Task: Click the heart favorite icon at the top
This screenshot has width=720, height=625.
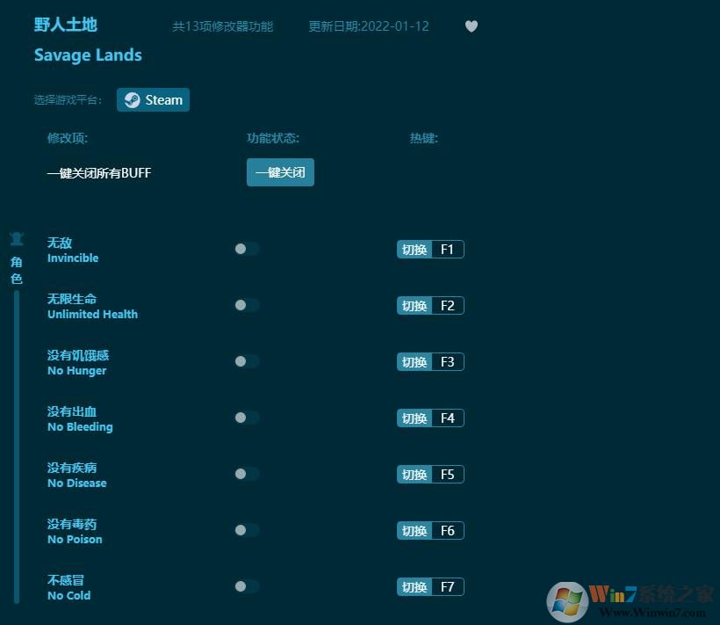Action: click(x=472, y=26)
